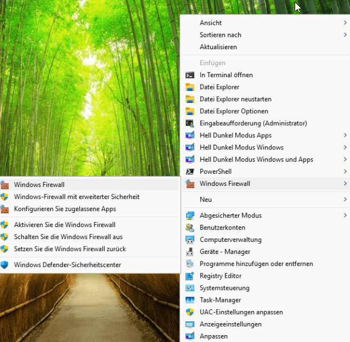Choose Datei Explorer neustarten
The image size is (350, 342).
266,100
